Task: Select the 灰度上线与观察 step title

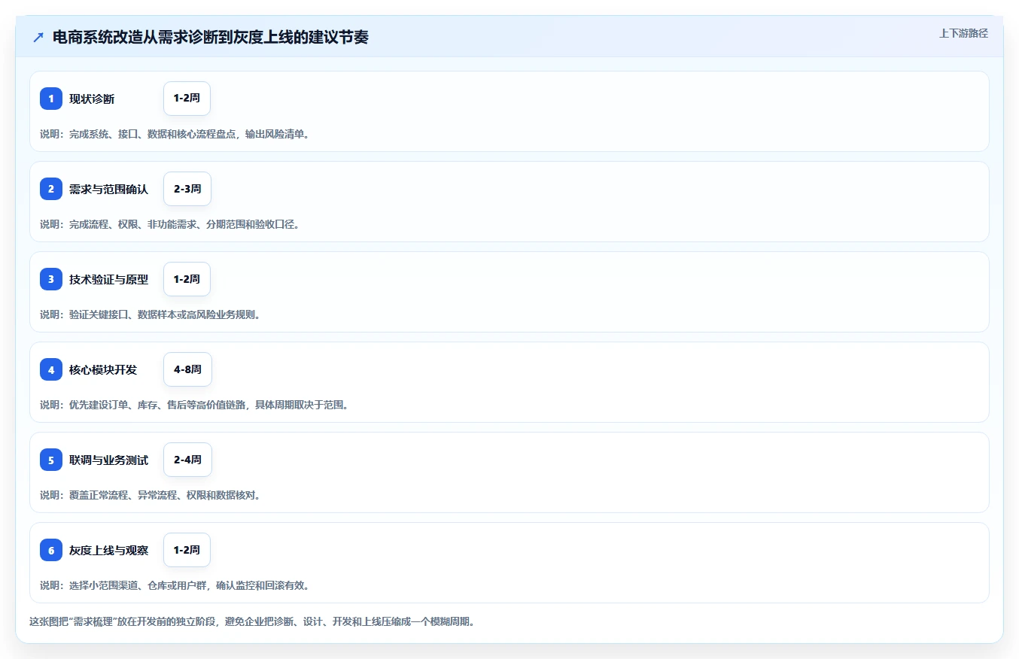Action: [108, 550]
